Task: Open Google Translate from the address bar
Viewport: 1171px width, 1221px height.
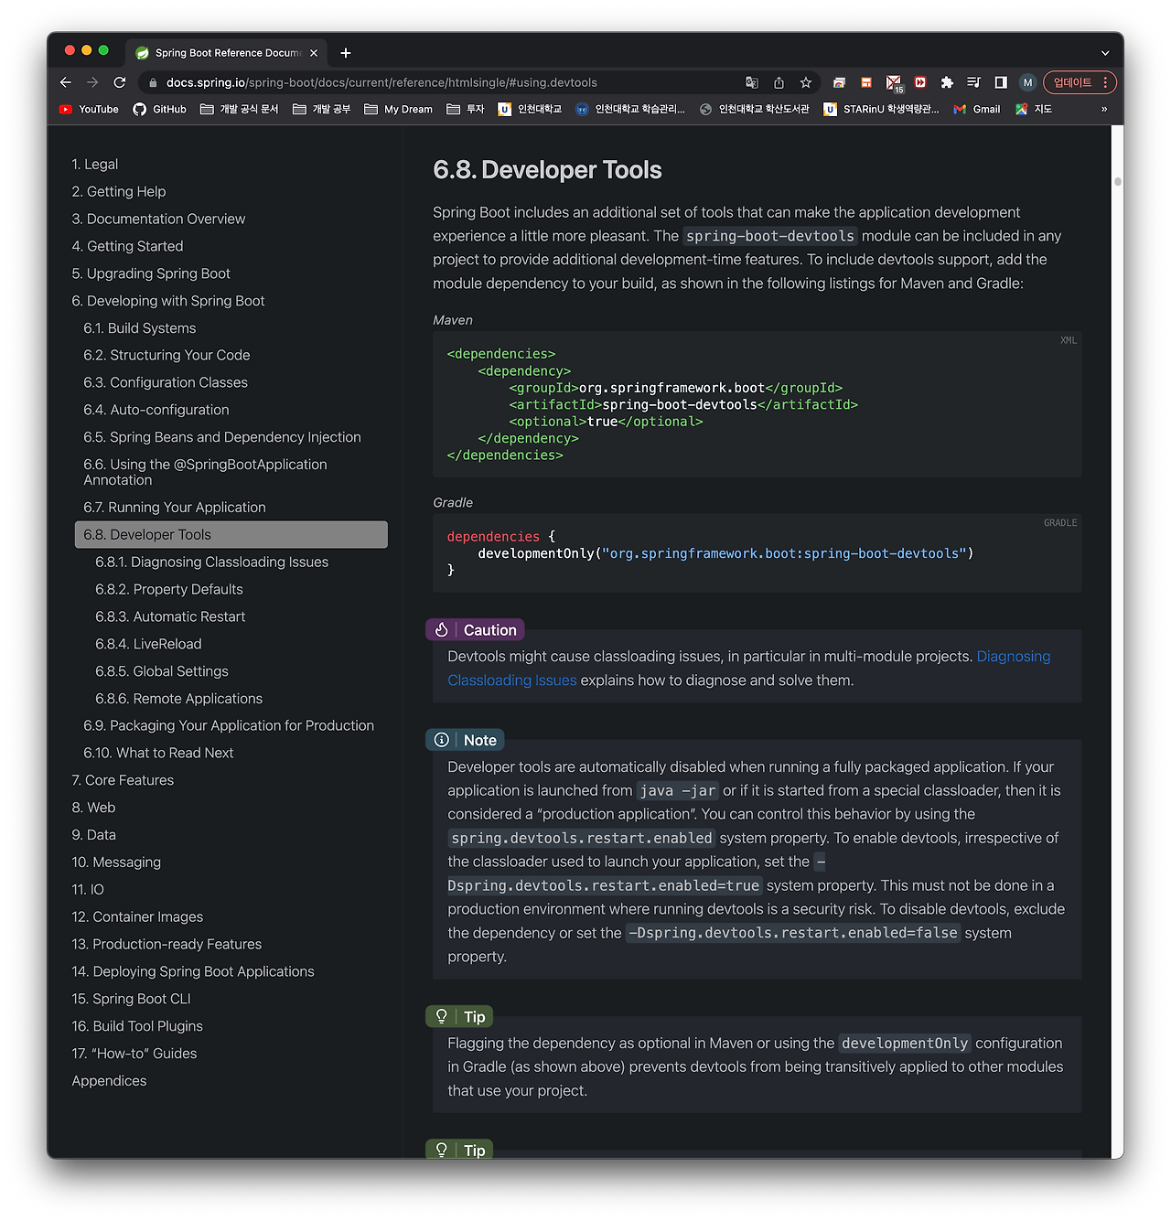Action: pyautogui.click(x=751, y=82)
